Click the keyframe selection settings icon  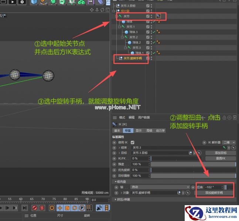click(52, 208)
